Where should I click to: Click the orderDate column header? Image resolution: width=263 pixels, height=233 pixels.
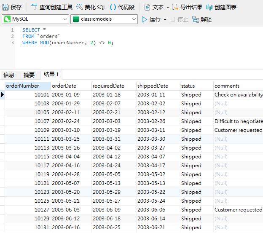71,86
